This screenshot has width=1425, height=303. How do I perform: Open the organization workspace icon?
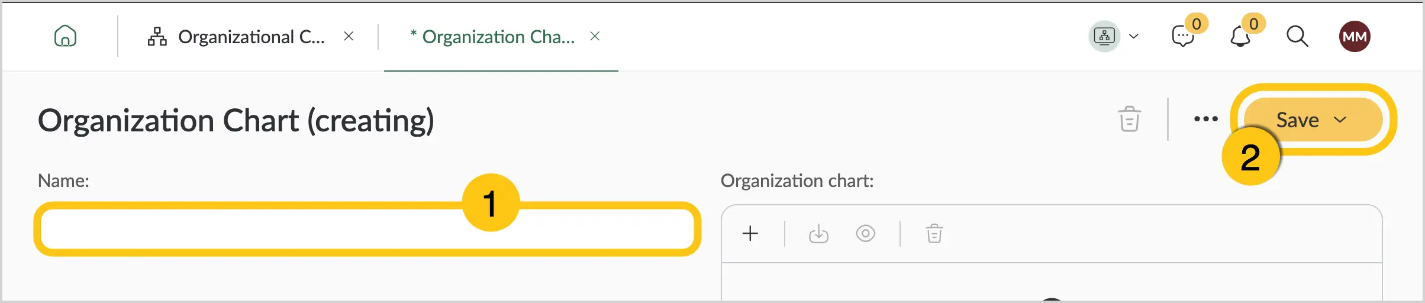coord(1104,37)
